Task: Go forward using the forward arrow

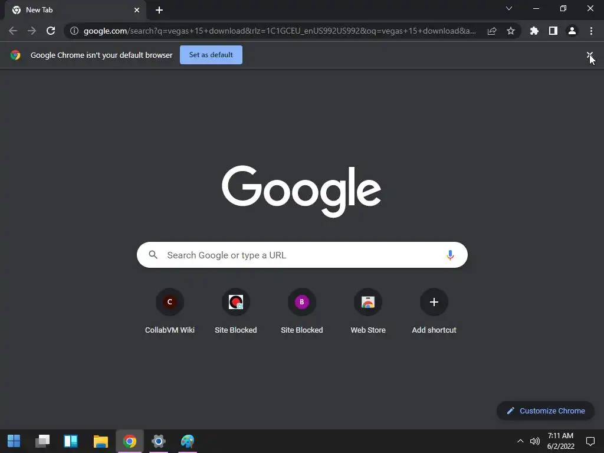Action: [32, 31]
